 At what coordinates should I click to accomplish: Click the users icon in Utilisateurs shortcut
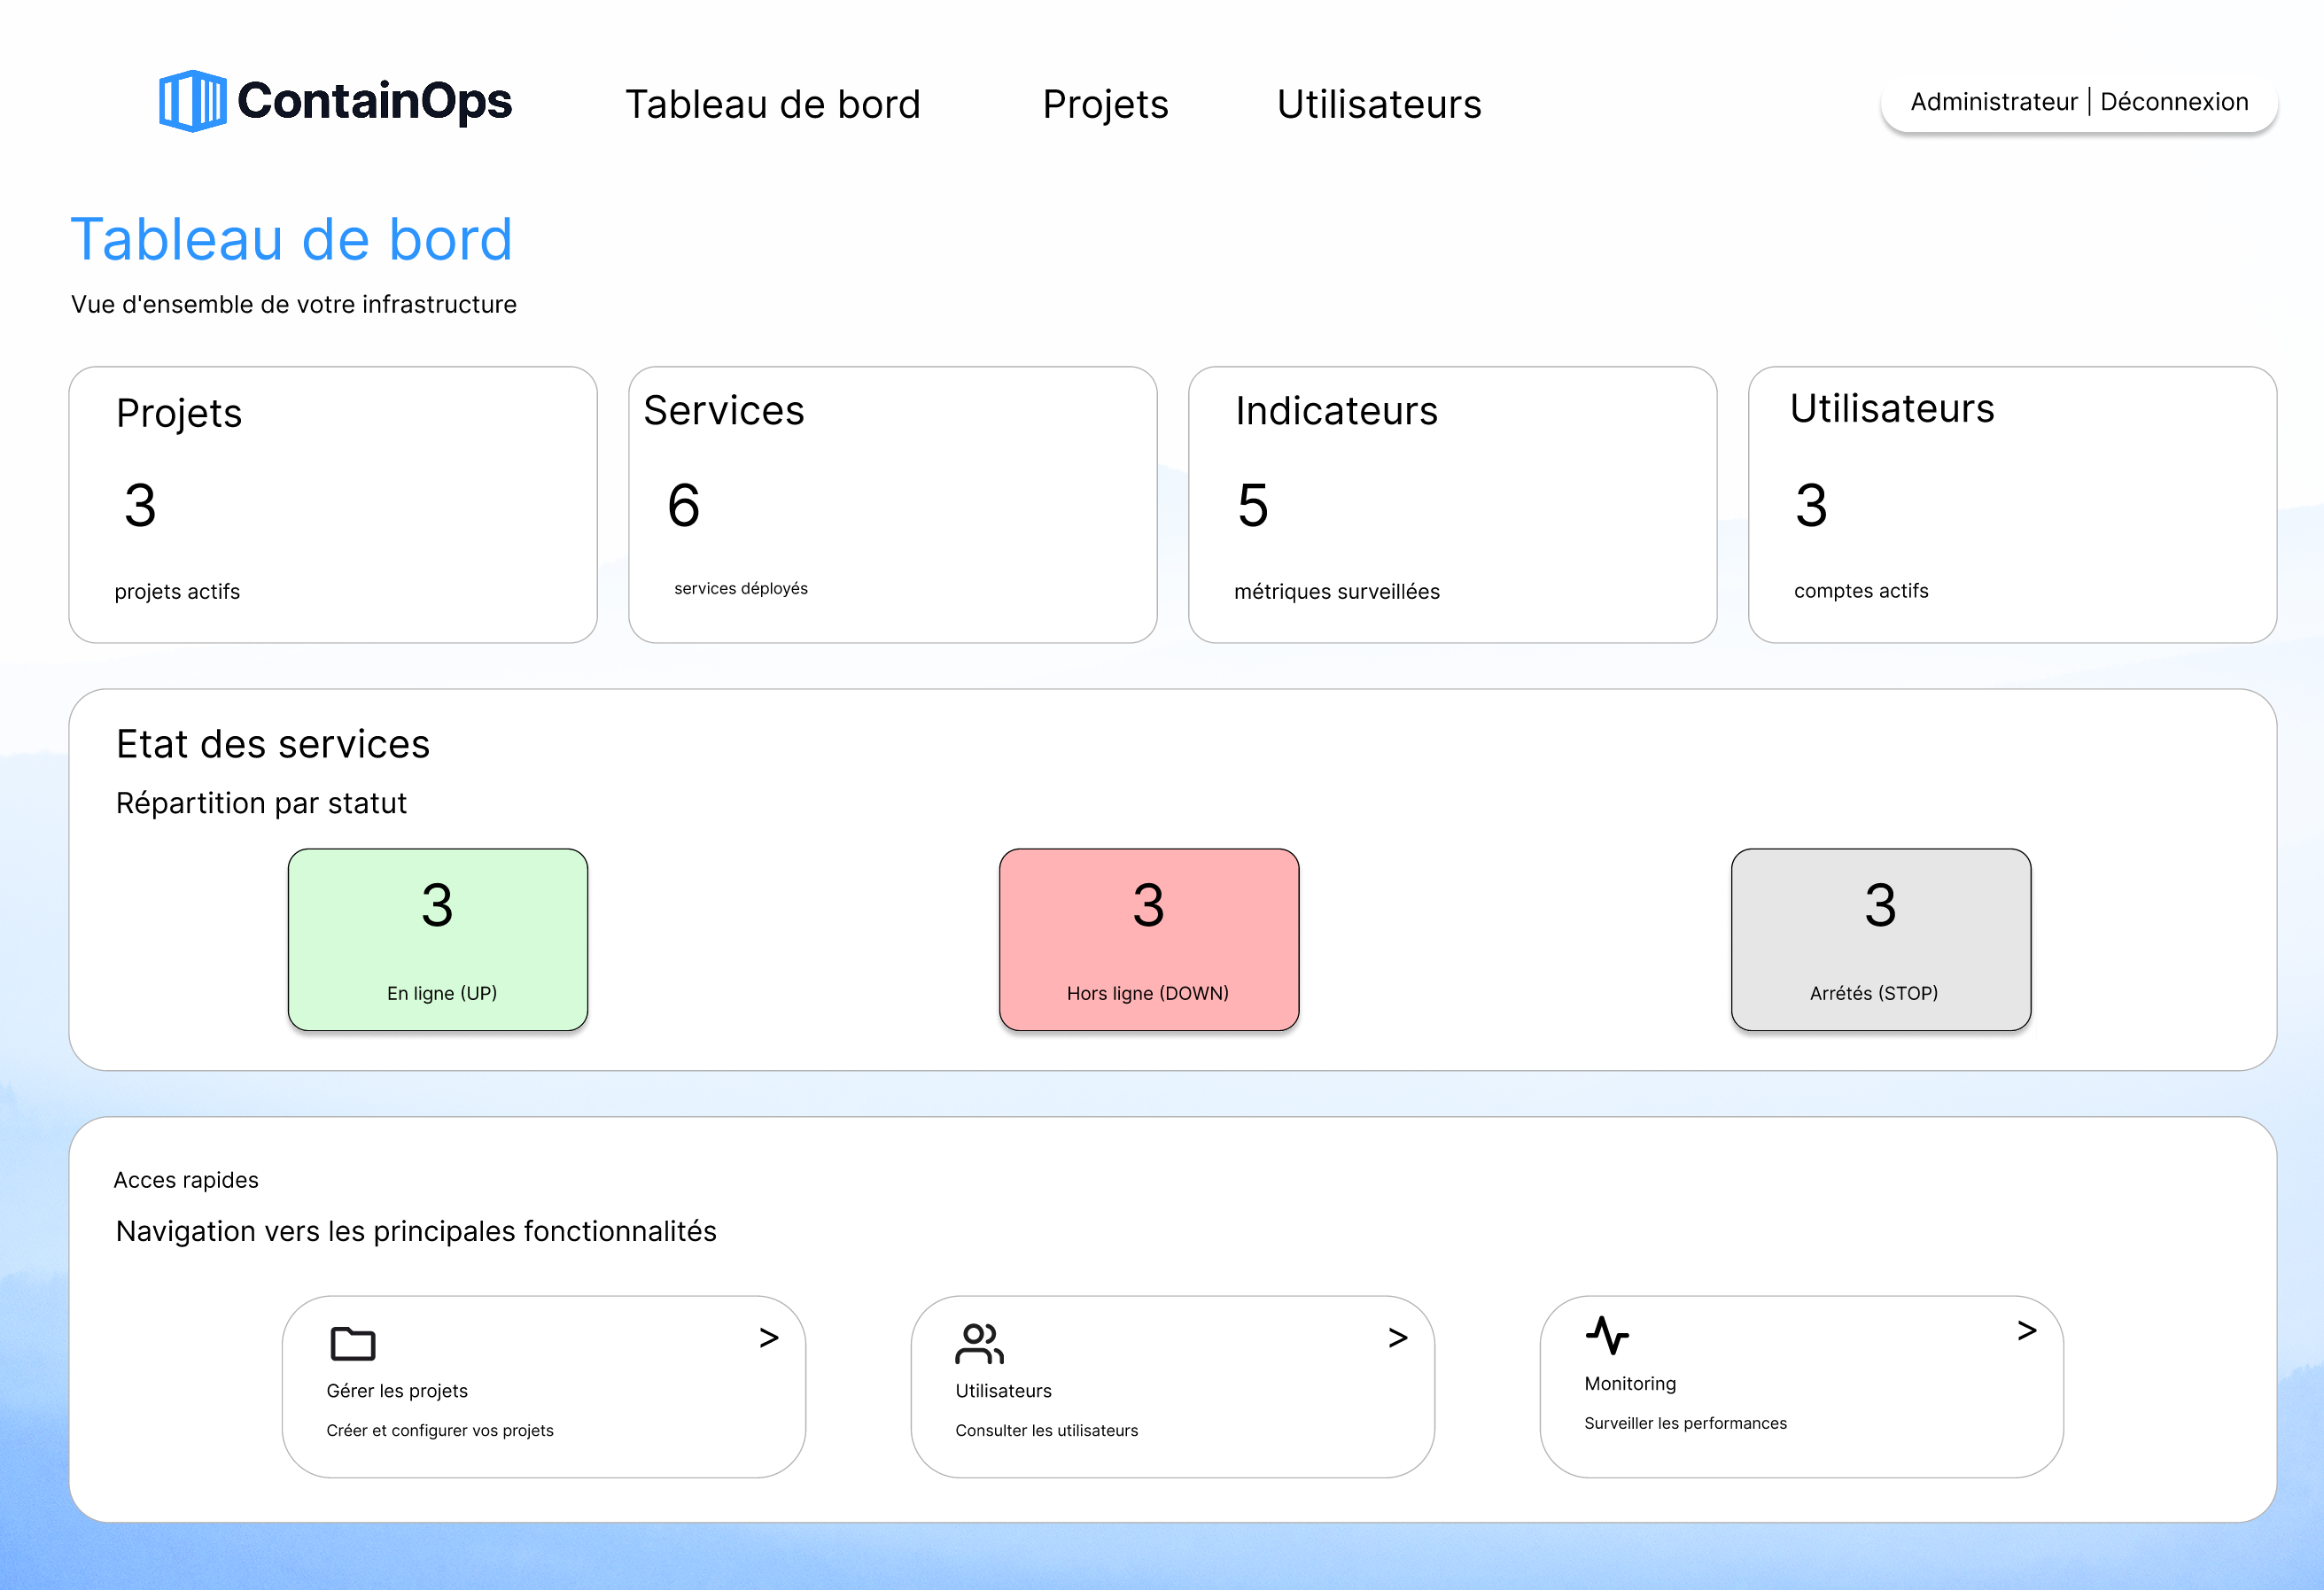979,1343
